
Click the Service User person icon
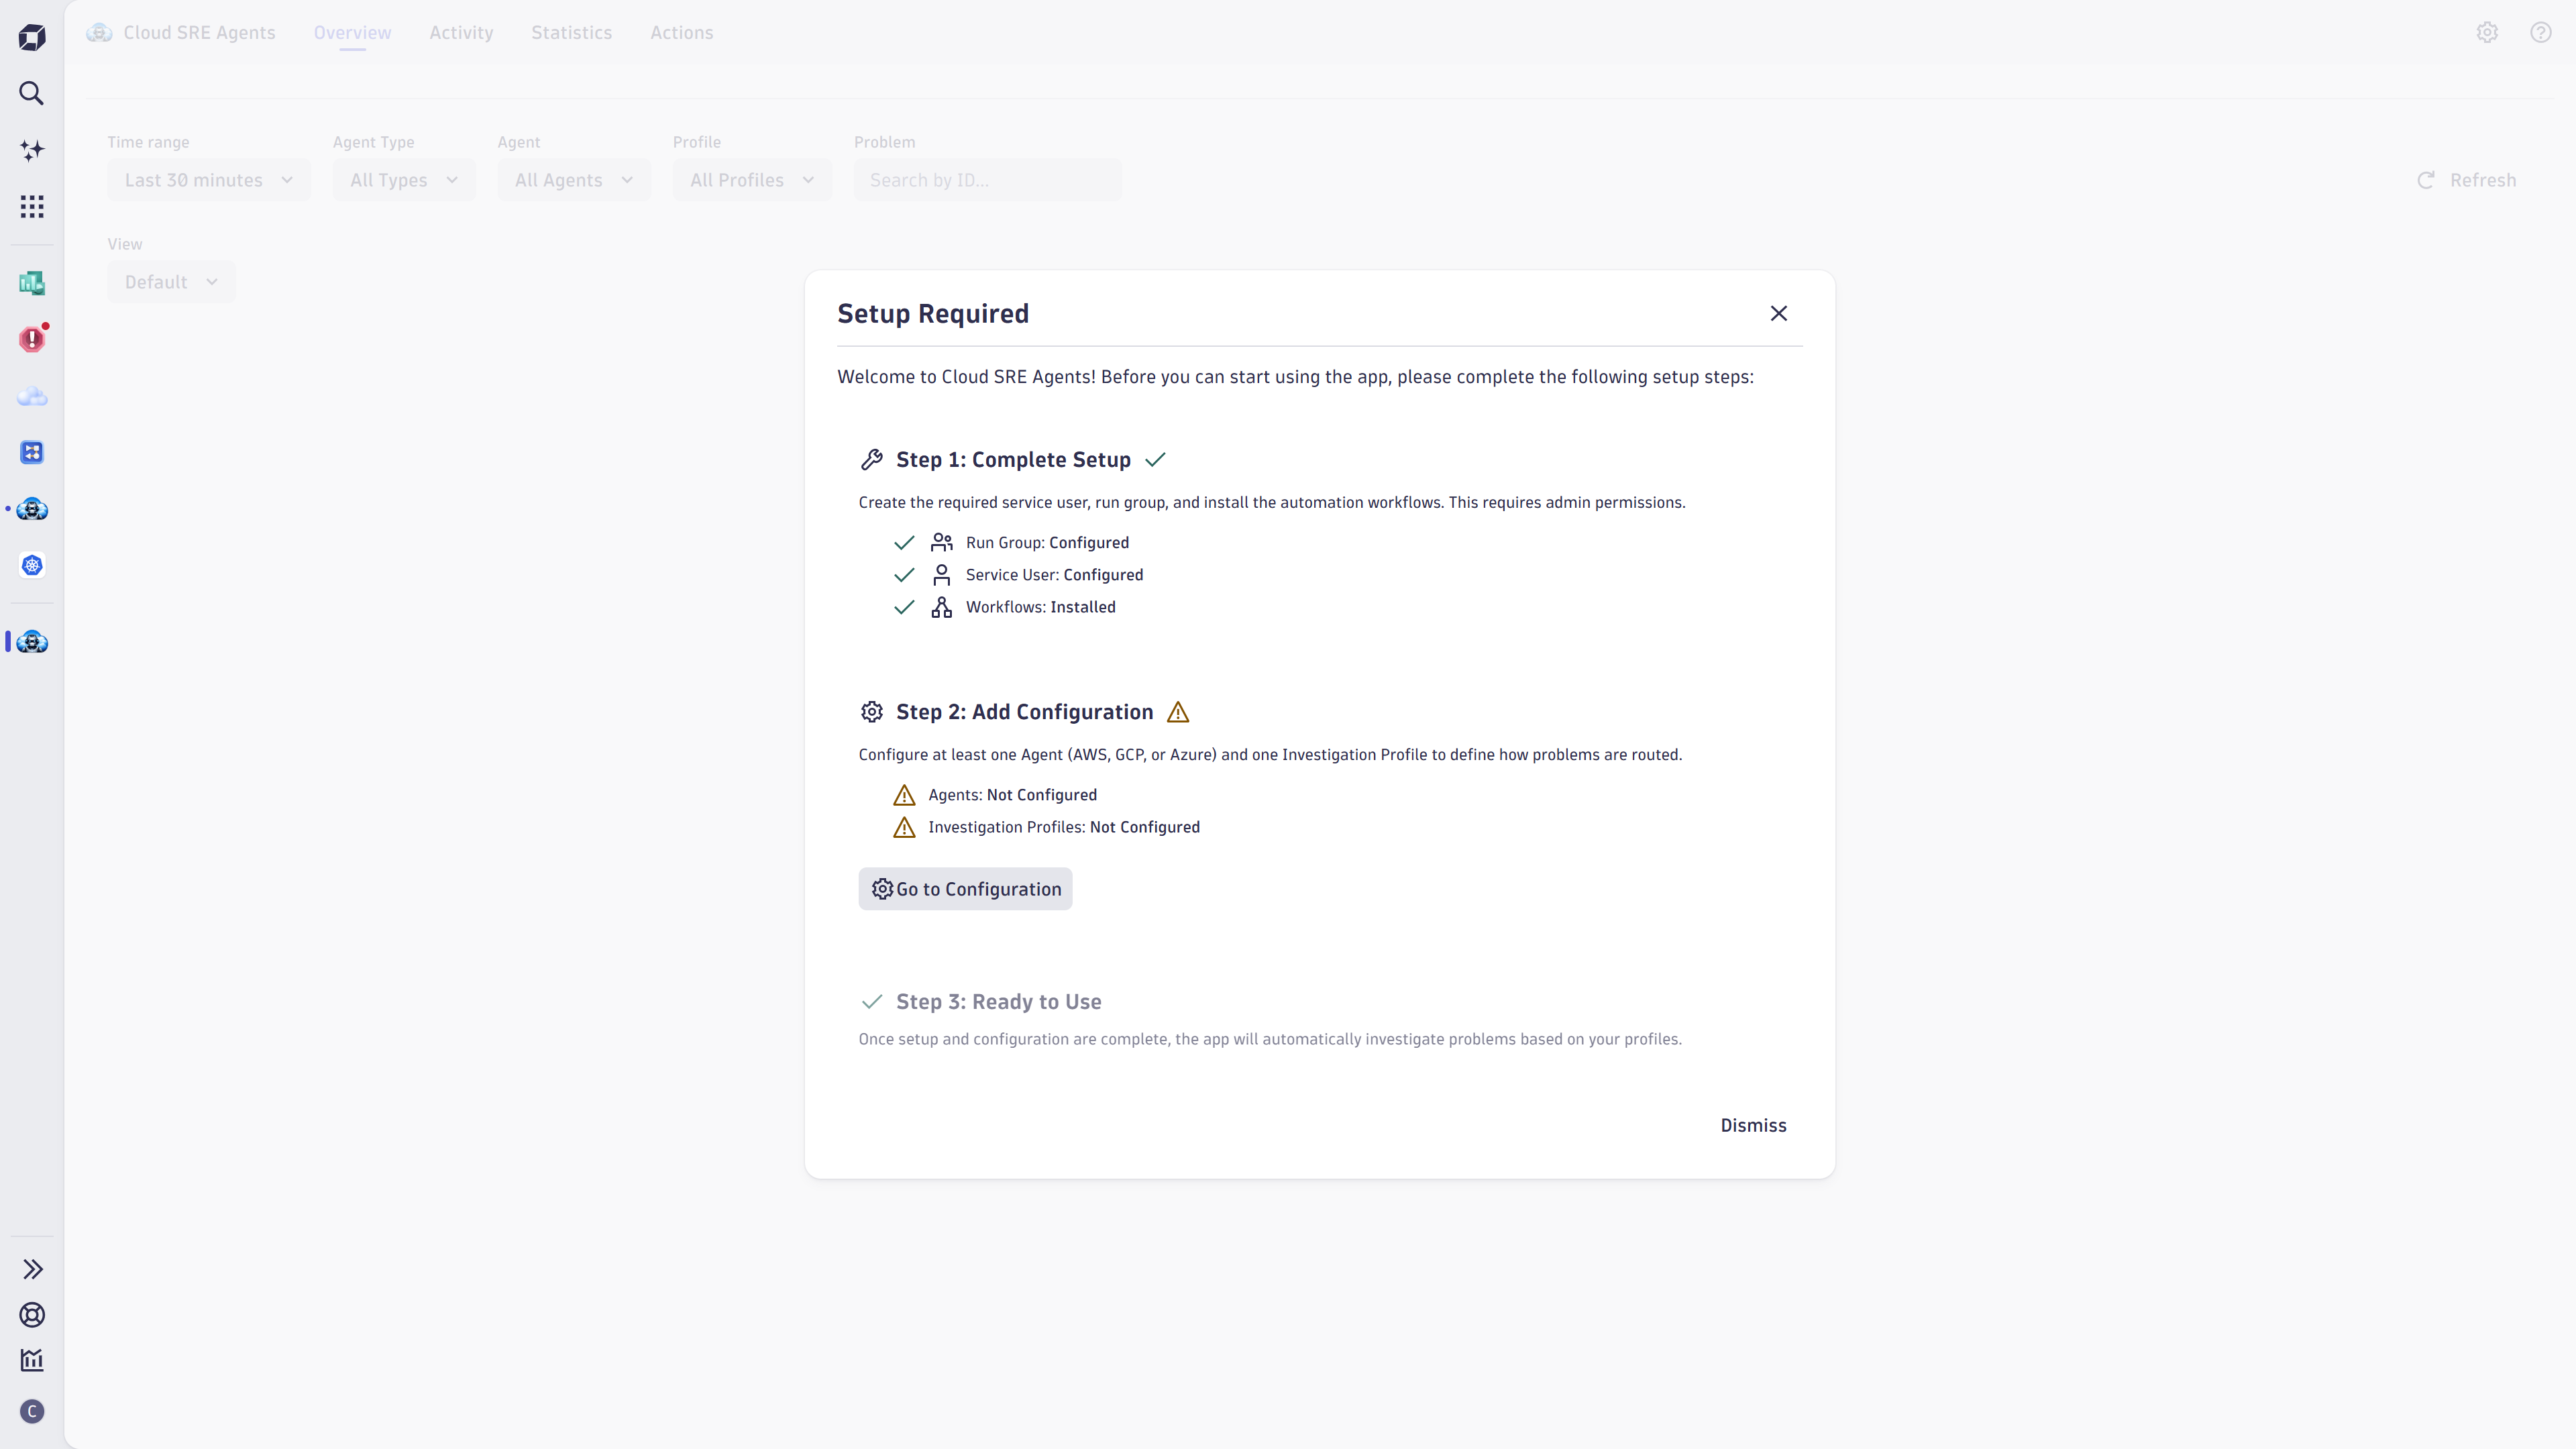pyautogui.click(x=941, y=574)
